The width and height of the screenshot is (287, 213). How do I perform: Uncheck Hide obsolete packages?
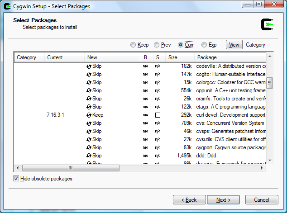pos(16,179)
